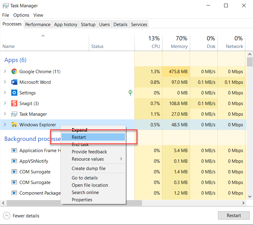Switch to the Performance tab
253x225 pixels.
[x=38, y=25]
